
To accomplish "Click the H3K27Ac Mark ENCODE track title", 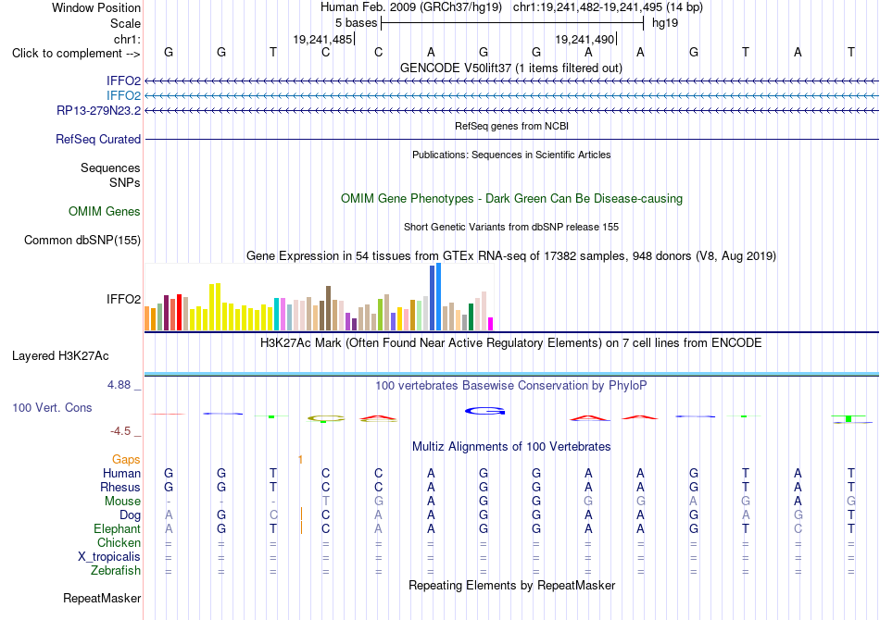I will [511, 342].
